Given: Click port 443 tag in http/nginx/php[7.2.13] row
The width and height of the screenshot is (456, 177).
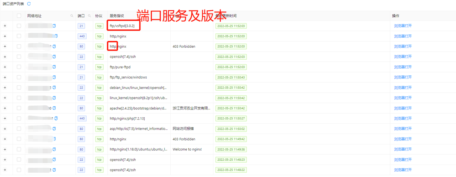Looking at the screenshot, I should [x=82, y=118].
